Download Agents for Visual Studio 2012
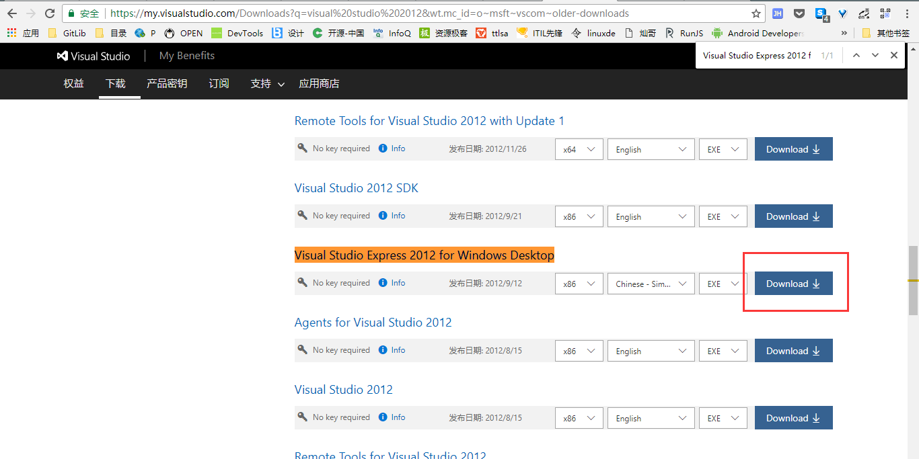Image resolution: width=919 pixels, height=459 pixels. pyautogui.click(x=794, y=351)
